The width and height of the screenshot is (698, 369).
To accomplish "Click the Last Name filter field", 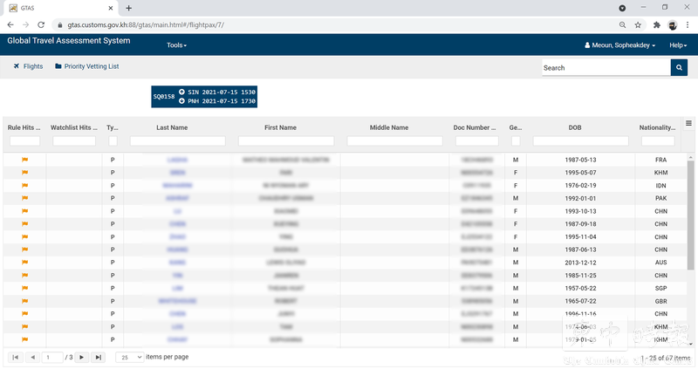I will [177, 140].
